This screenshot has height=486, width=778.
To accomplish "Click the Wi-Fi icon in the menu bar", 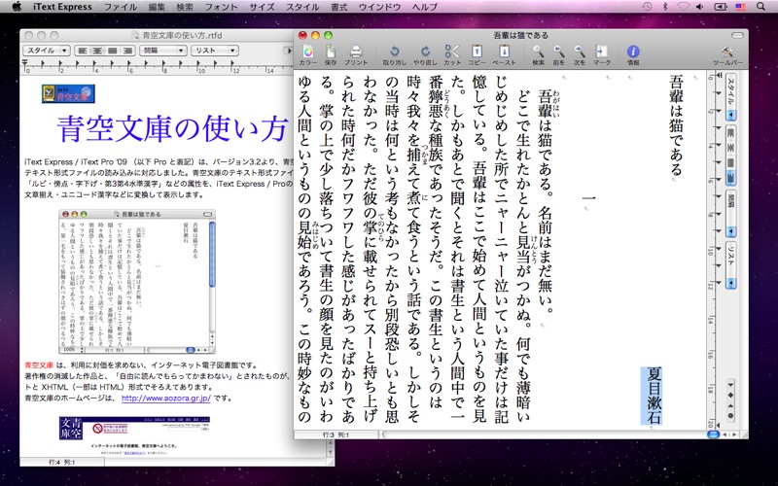I will pos(684,7).
